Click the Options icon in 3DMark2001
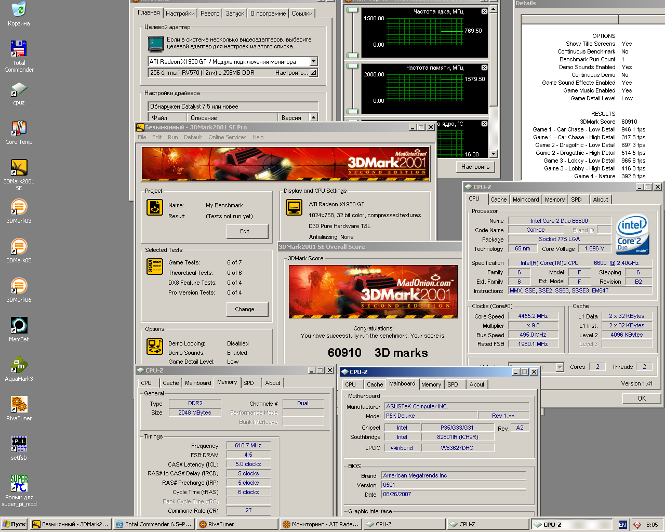Image resolution: width=665 pixels, height=532 pixels. [x=155, y=346]
